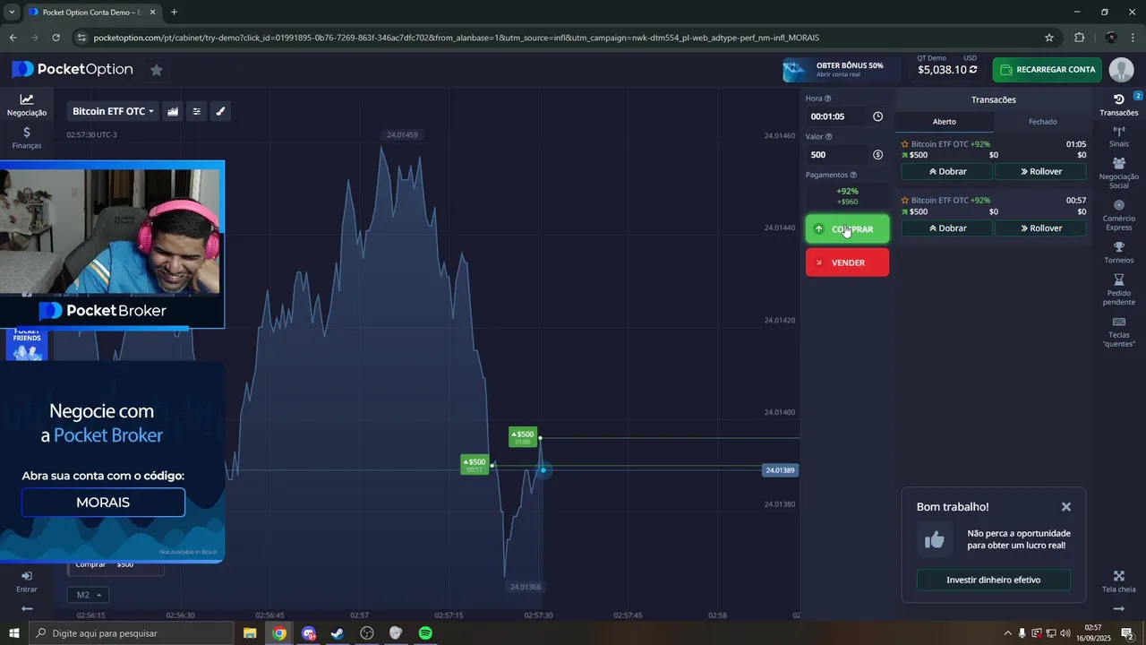The image size is (1146, 645).
Task: Click the Hora help question mark
Action: [827, 99]
